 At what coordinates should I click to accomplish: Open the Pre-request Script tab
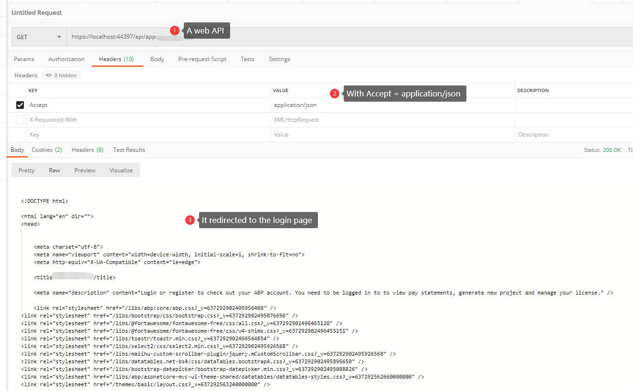tap(202, 59)
